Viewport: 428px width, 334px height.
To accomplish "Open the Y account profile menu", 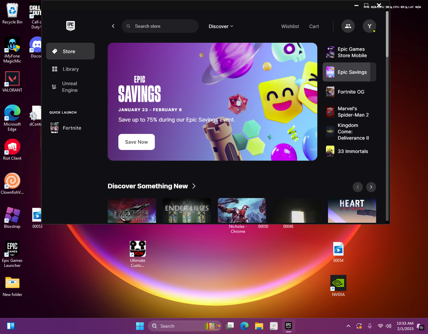I will click(369, 26).
